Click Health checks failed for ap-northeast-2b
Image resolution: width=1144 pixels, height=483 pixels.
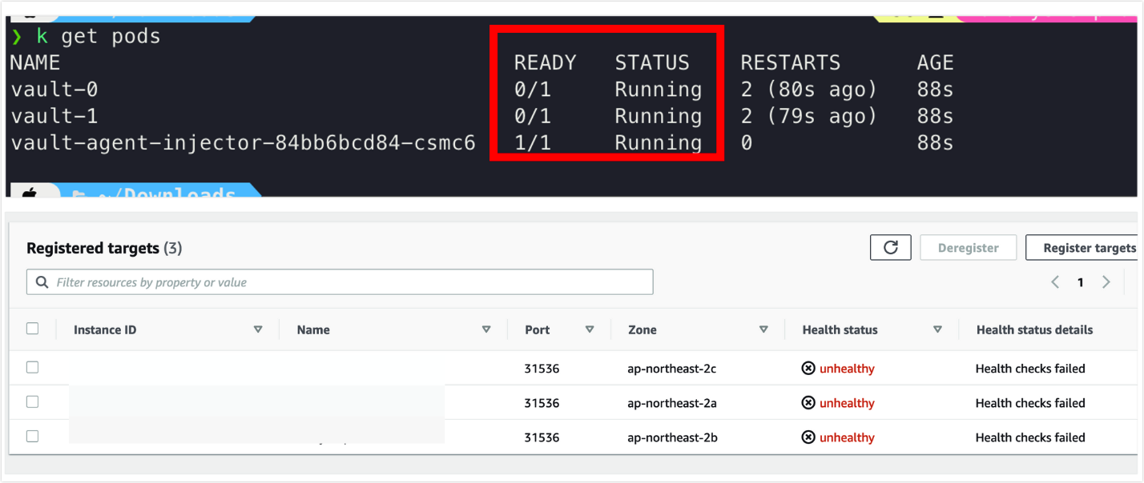click(x=1030, y=437)
